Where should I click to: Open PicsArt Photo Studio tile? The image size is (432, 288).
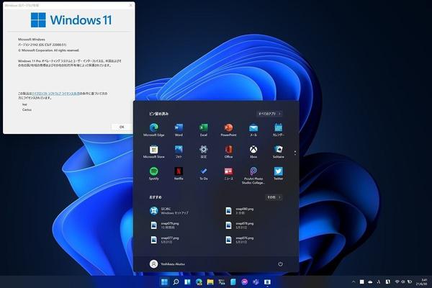coord(253,175)
